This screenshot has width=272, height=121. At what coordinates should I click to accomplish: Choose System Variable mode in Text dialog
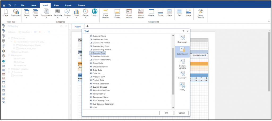click(x=182, y=64)
